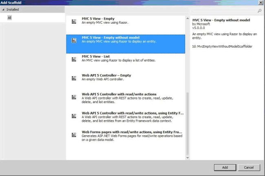Viewport: 265px width, 176px height.
Task: Select 'Web API 5 Controller – Empty' title
Action: 106,75
